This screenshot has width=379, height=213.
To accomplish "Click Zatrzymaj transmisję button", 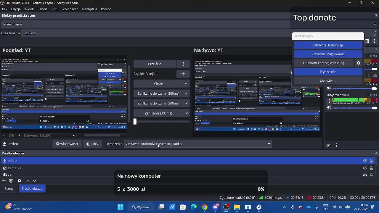I will 328,45.
